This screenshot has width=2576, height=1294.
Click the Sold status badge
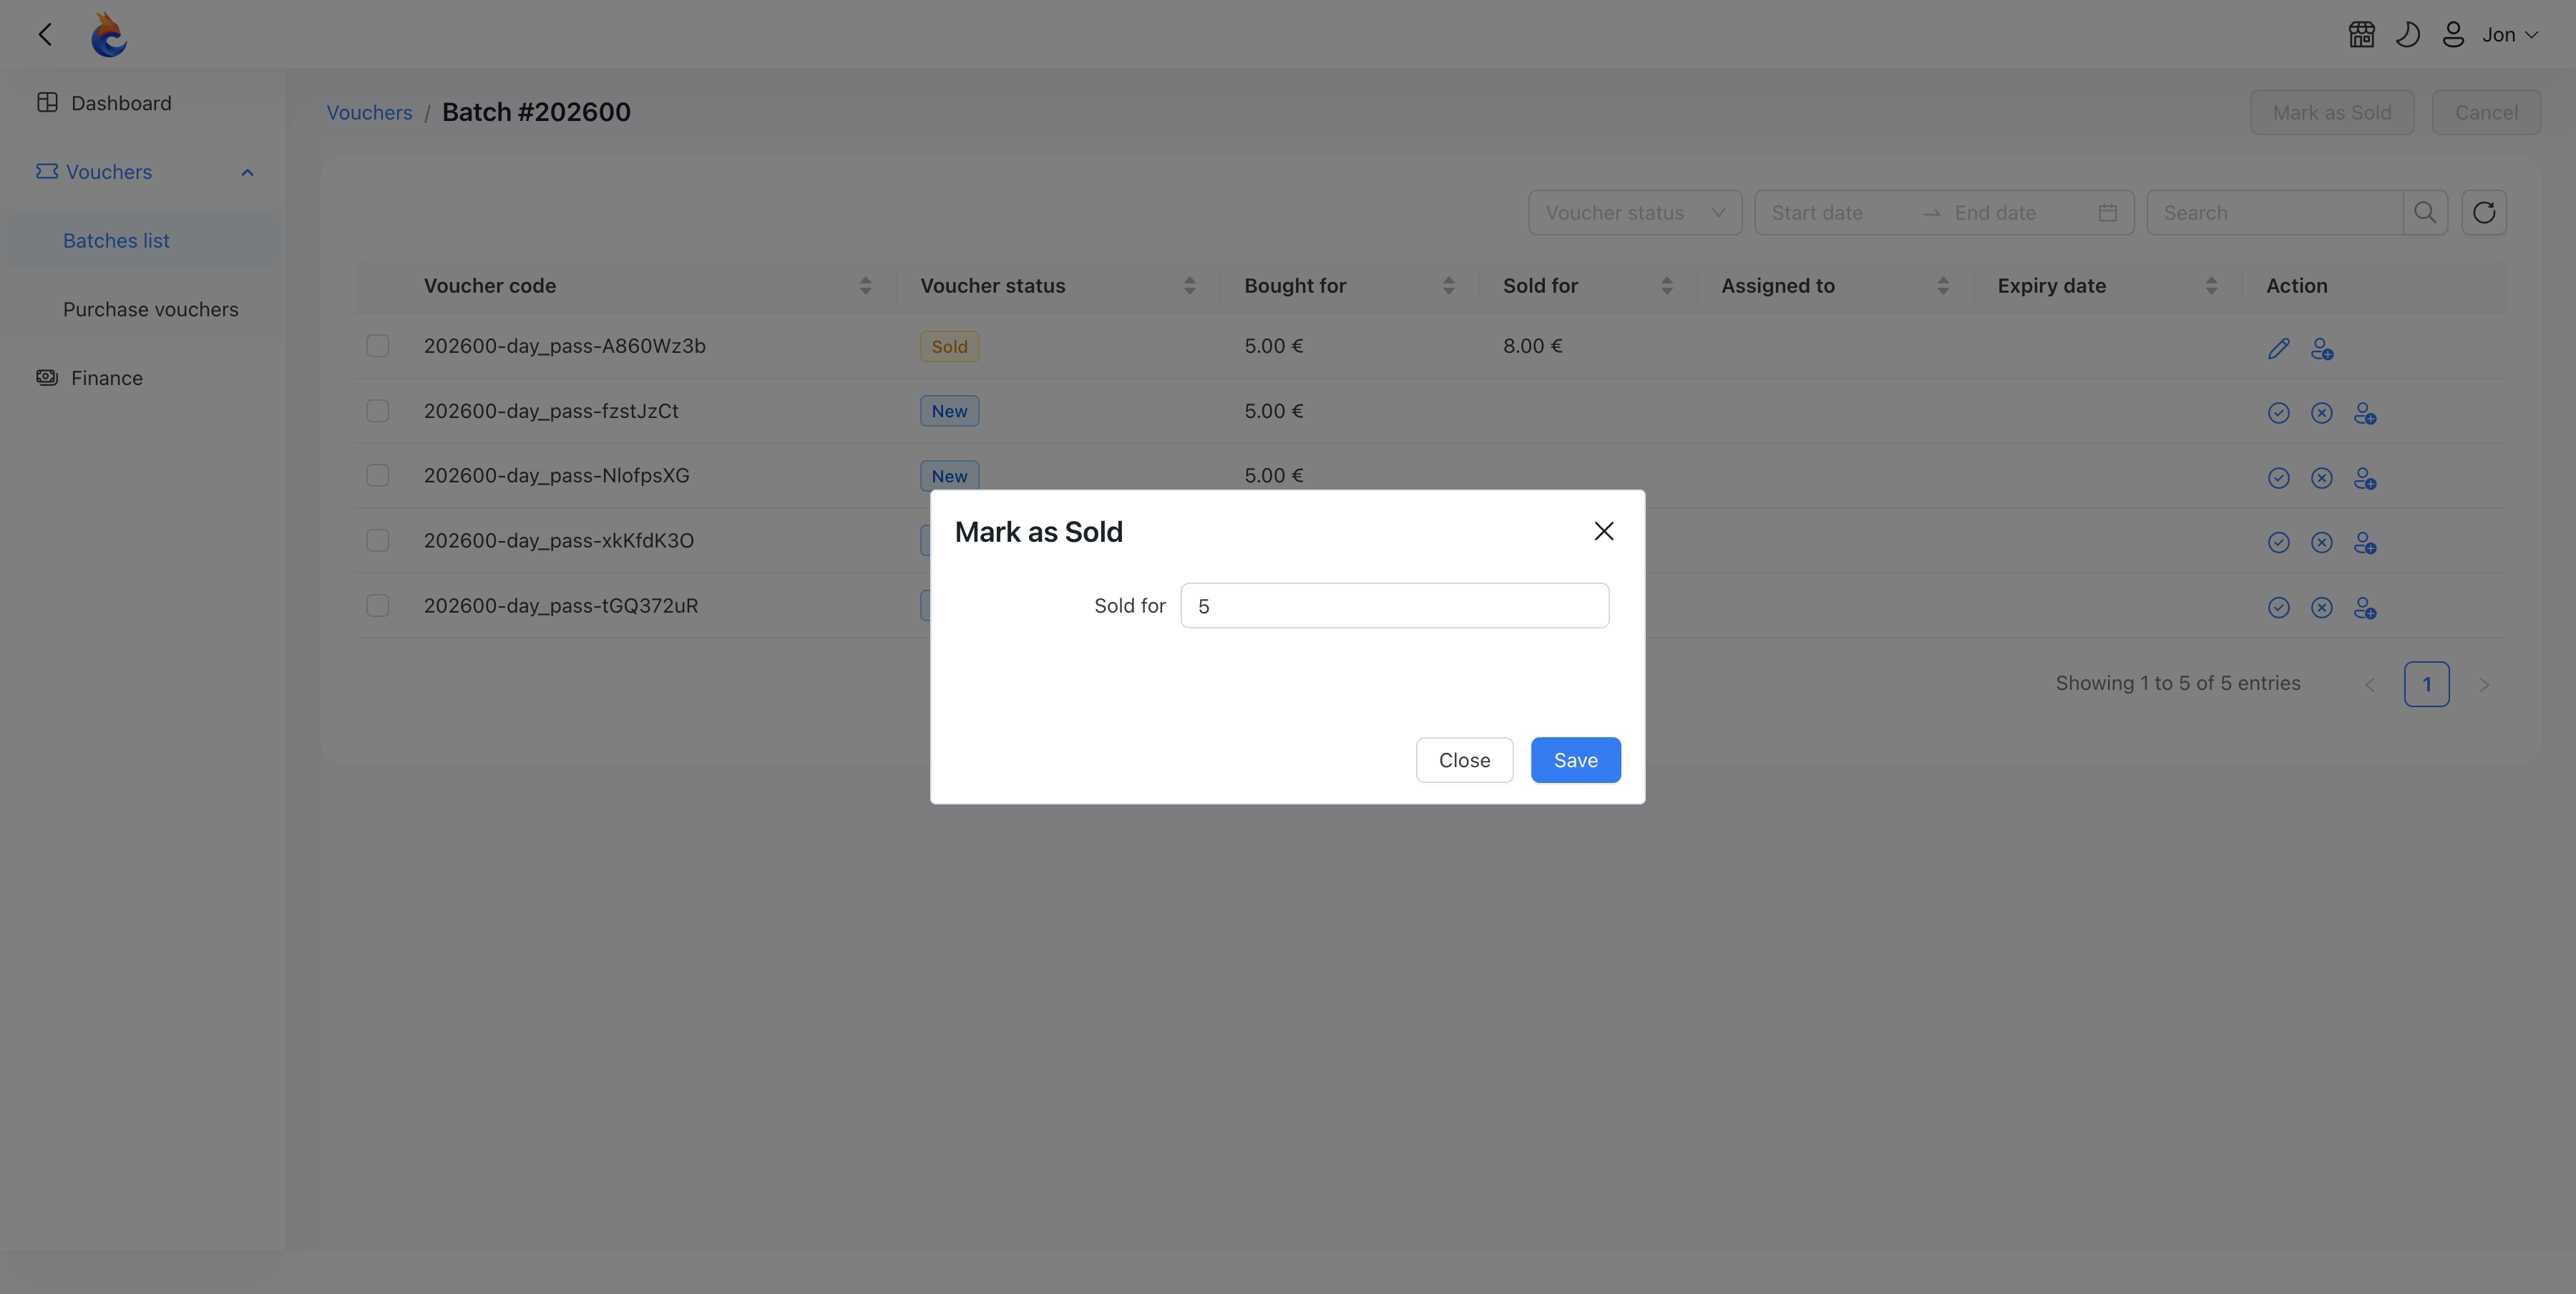pos(949,346)
